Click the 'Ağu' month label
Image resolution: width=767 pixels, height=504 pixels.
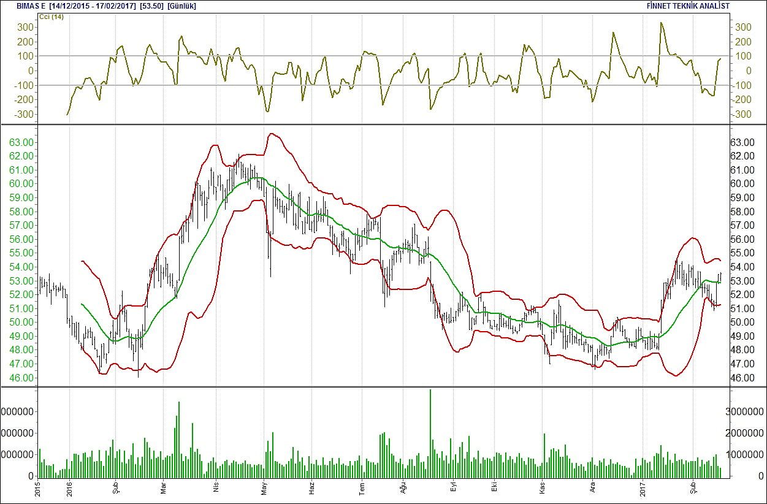[404, 489]
